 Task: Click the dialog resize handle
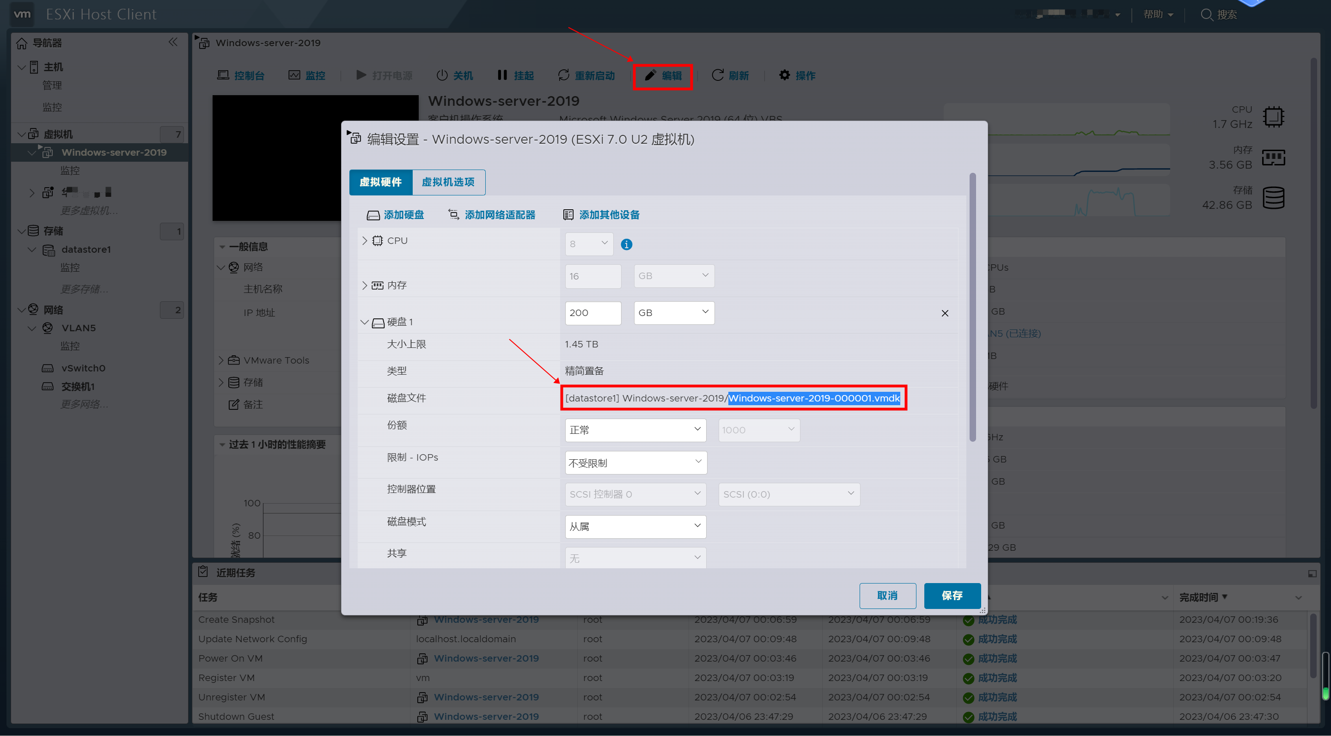click(982, 610)
